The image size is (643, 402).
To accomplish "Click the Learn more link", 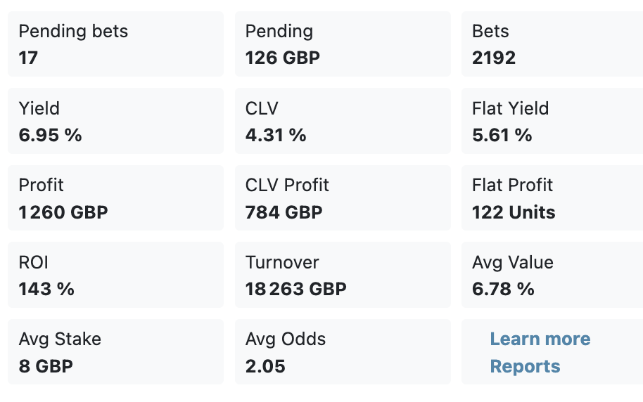I will pyautogui.click(x=540, y=339).
